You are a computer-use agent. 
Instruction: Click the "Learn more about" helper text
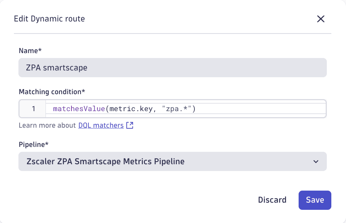pyautogui.click(x=47, y=125)
